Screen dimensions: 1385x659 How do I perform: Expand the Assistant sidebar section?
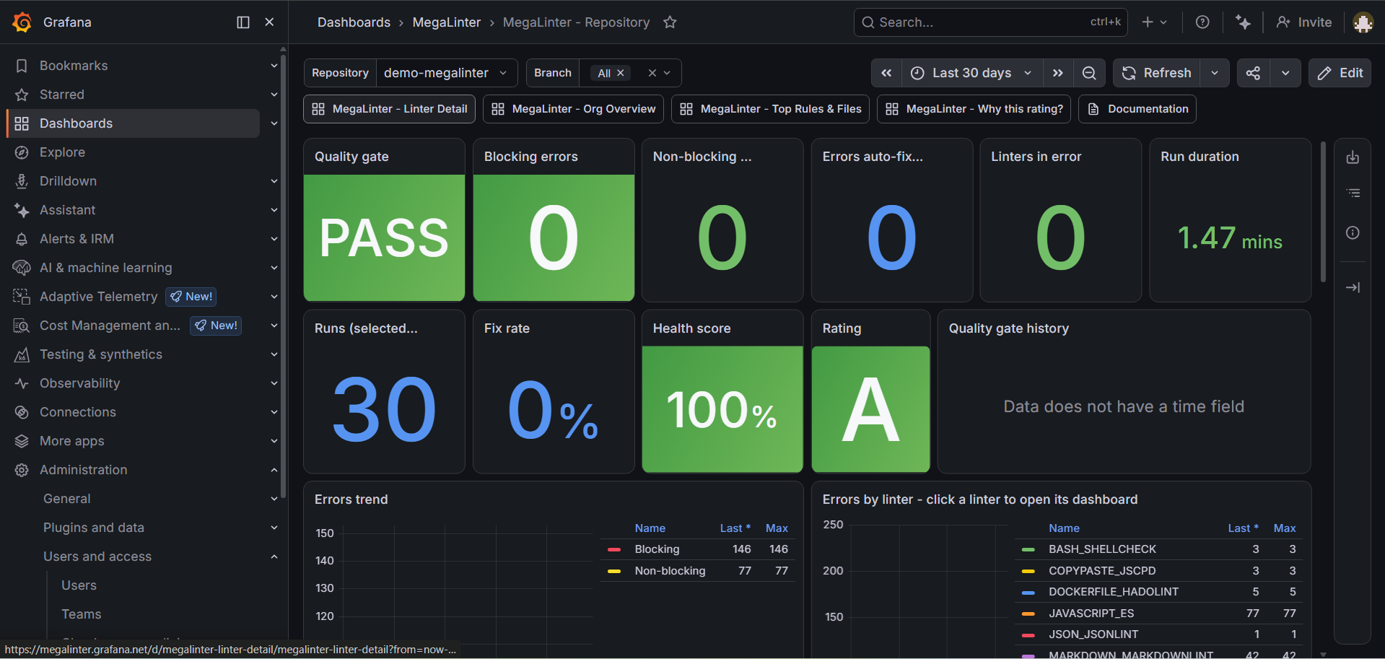click(274, 210)
